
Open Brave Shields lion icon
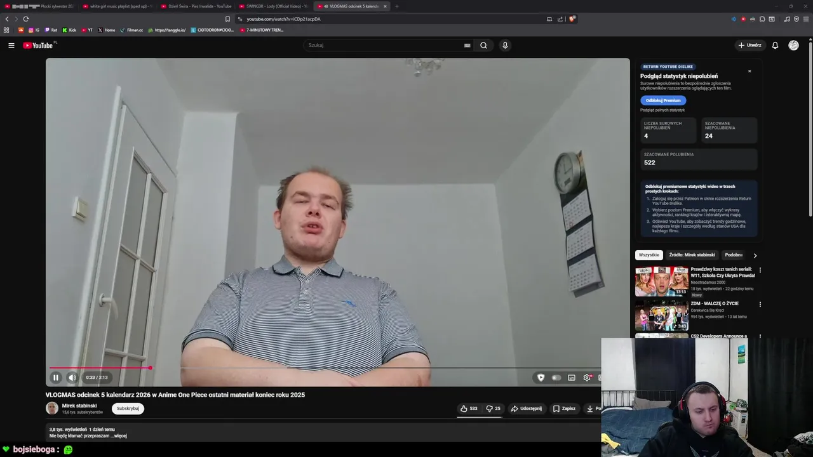[x=572, y=19]
